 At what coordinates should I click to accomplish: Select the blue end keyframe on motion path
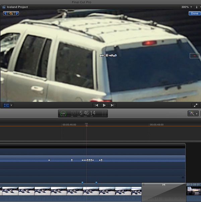pos(116,55)
